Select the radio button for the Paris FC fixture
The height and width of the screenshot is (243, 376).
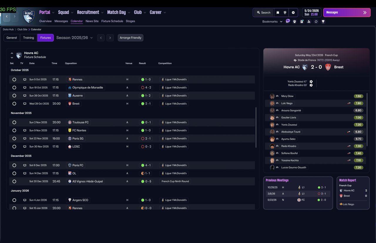[x=14, y=165]
